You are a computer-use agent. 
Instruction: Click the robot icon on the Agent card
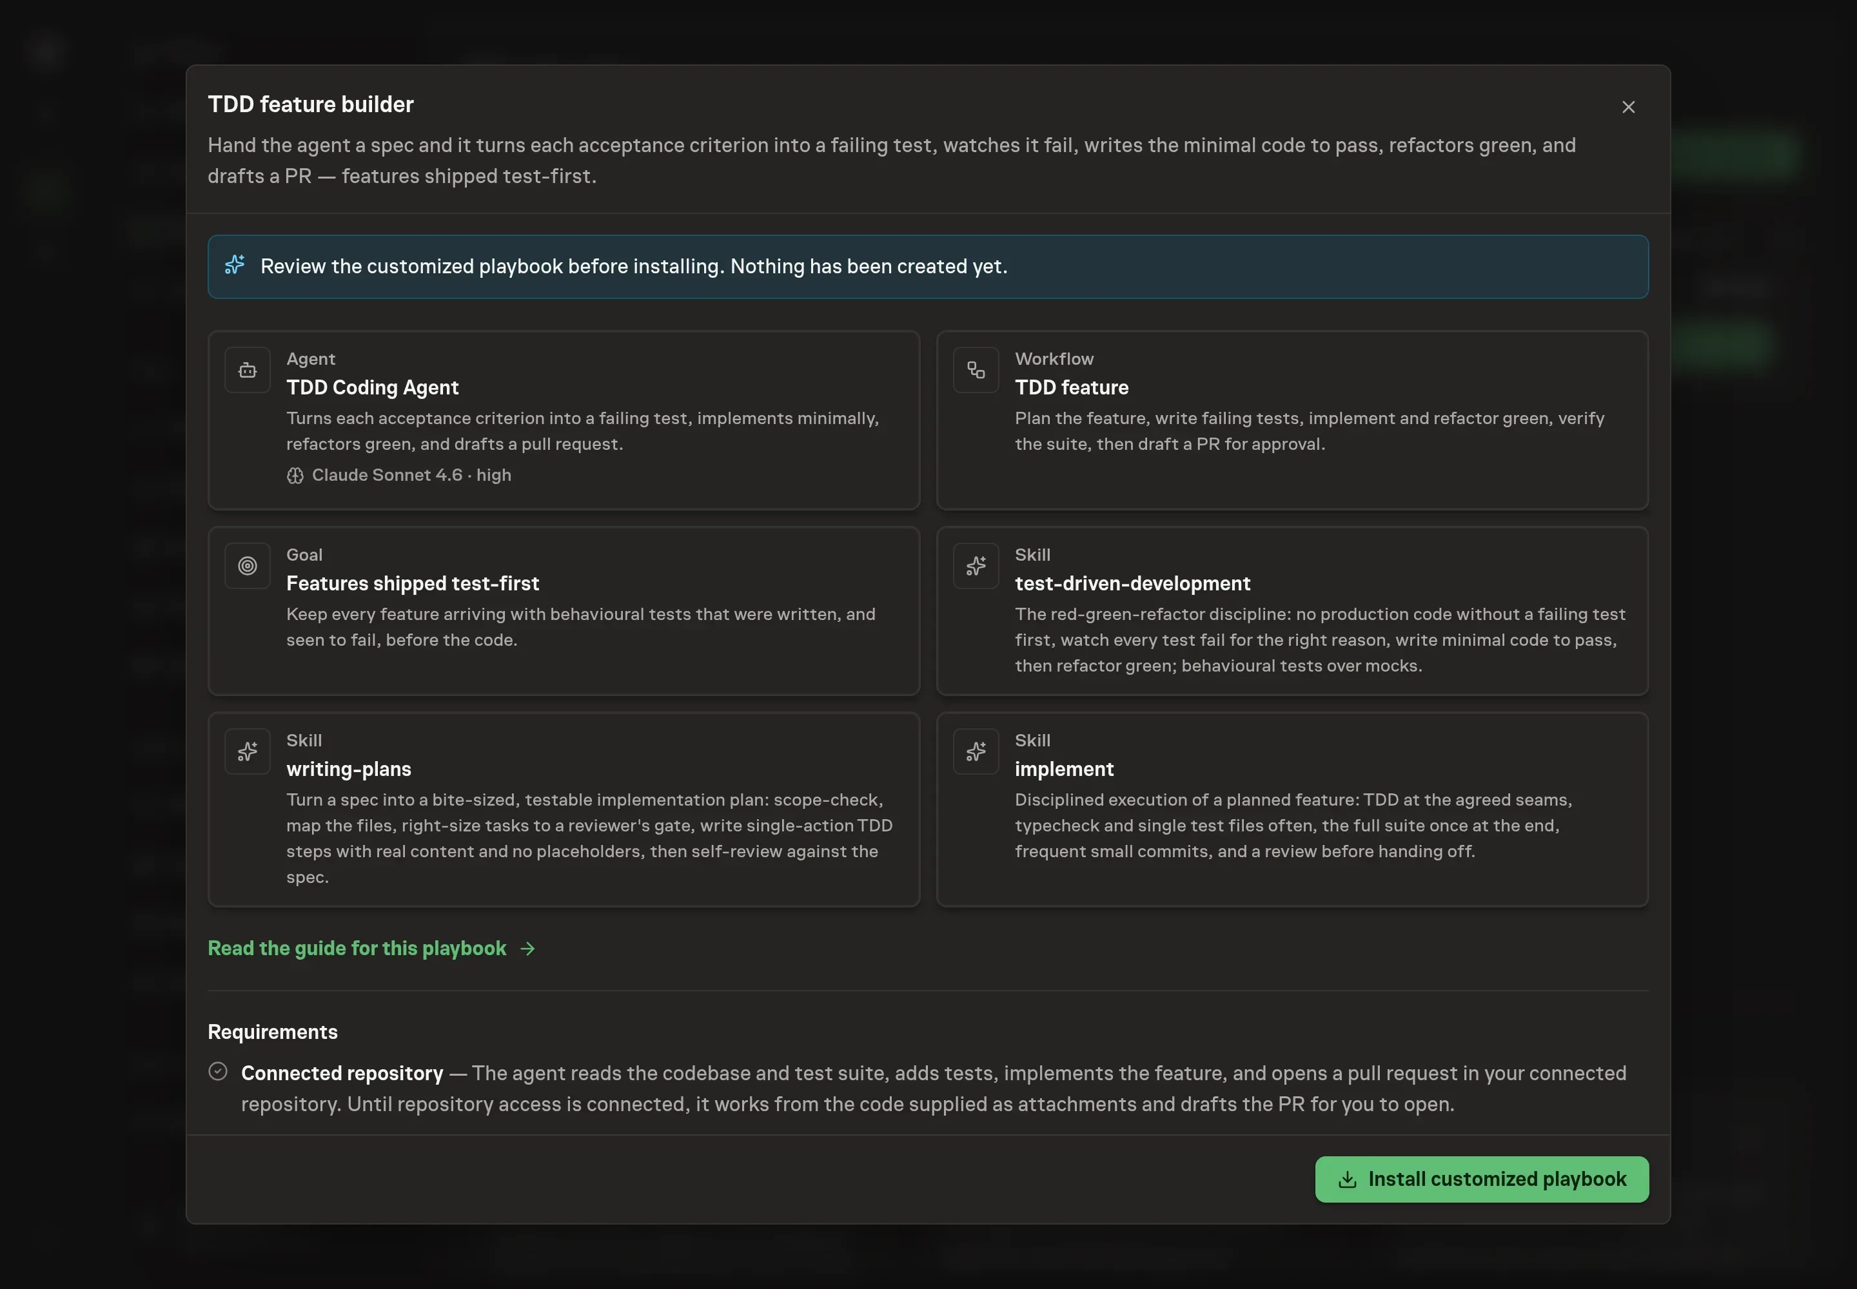point(247,370)
